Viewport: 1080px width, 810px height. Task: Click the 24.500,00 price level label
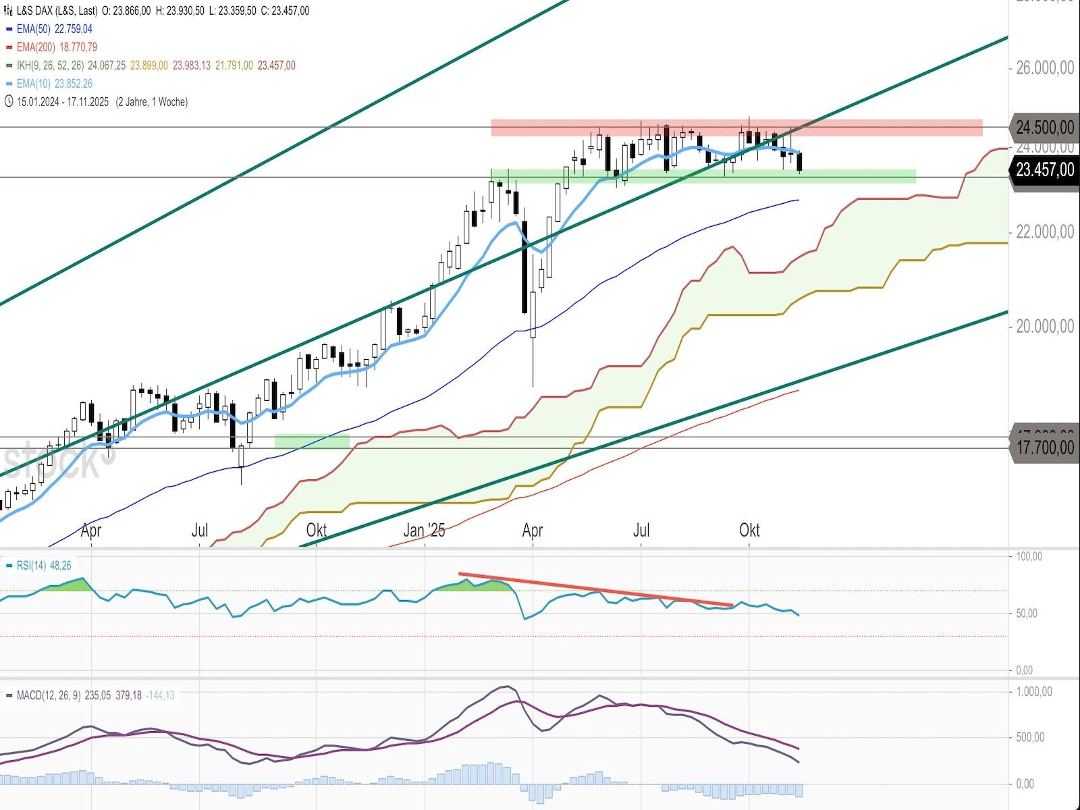[1044, 128]
